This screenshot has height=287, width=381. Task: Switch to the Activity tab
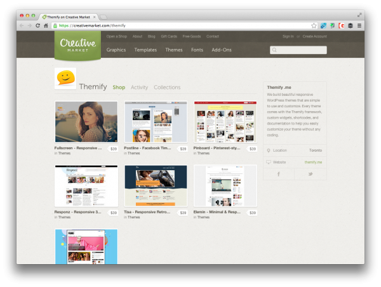(x=139, y=87)
